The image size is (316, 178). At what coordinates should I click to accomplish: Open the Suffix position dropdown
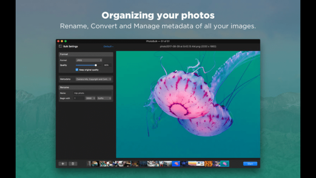pyautogui.click(x=104, y=98)
